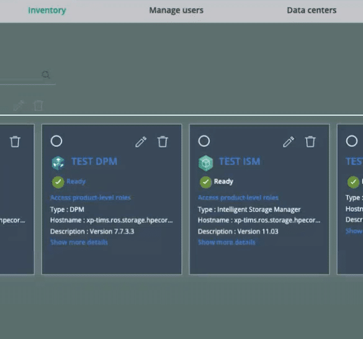Show more details for TEST DPM
Viewport: 363px width, 339px height.
point(79,242)
